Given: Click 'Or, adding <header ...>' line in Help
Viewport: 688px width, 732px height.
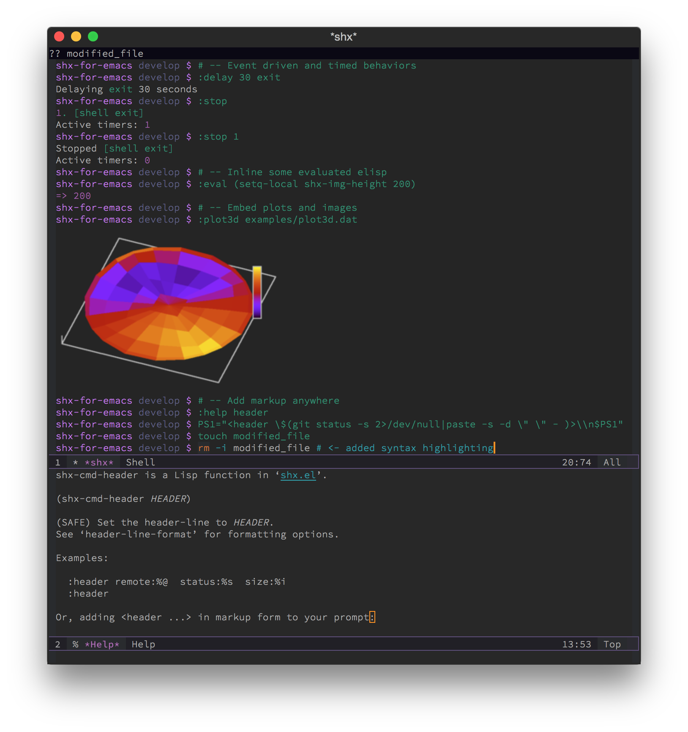Looking at the screenshot, I should [x=215, y=617].
